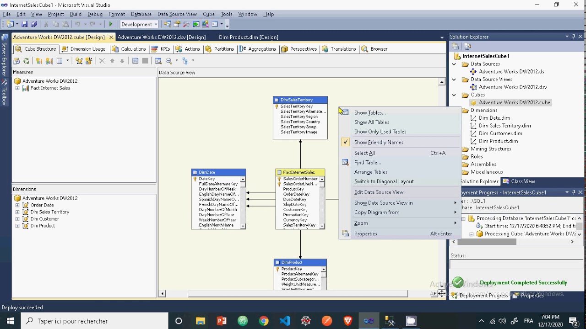Switch to Dim Product.dim document tab
The image size is (586, 329).
(x=249, y=37)
